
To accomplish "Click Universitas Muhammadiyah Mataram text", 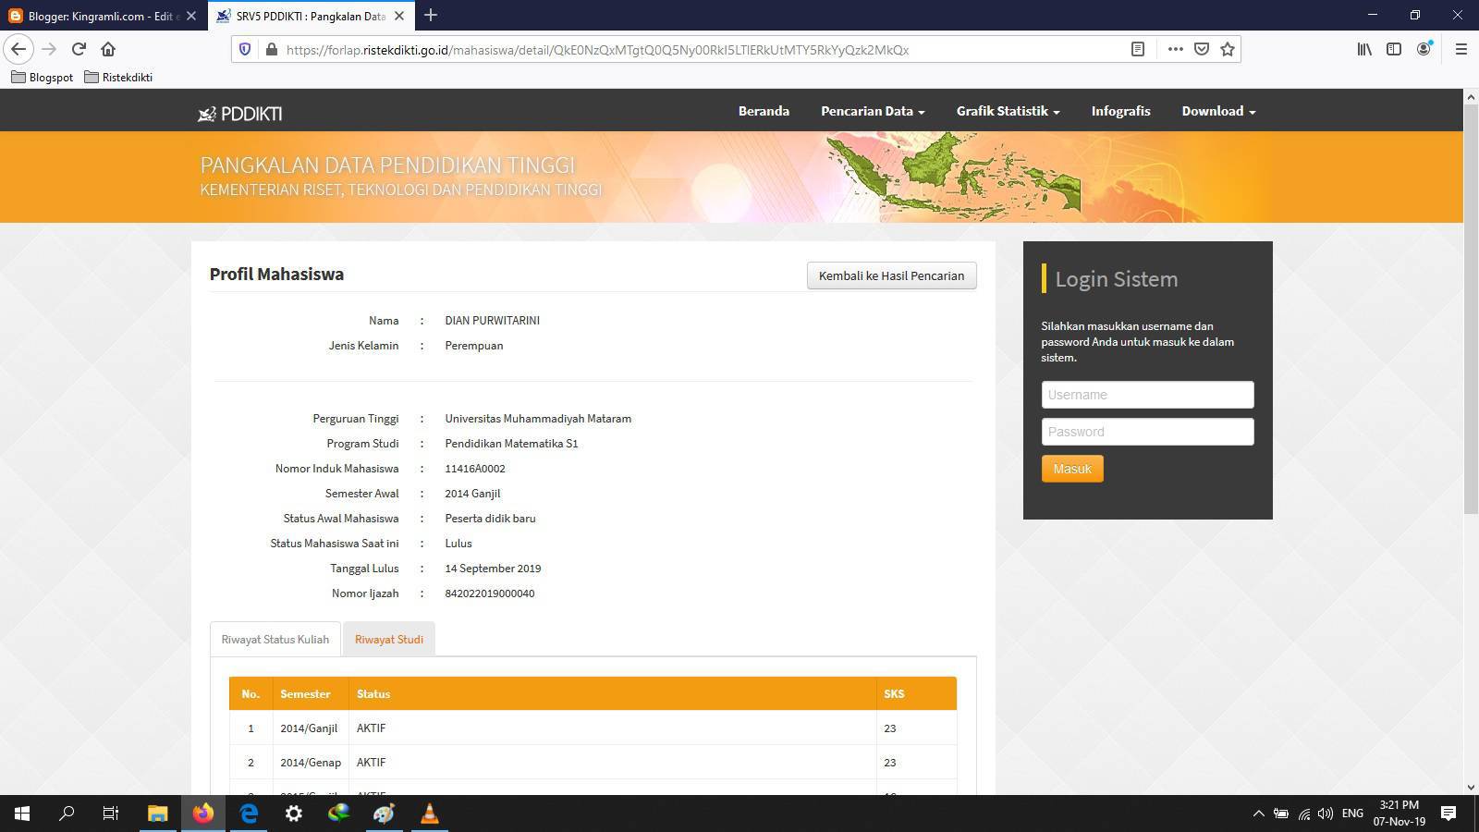I will point(538,419).
